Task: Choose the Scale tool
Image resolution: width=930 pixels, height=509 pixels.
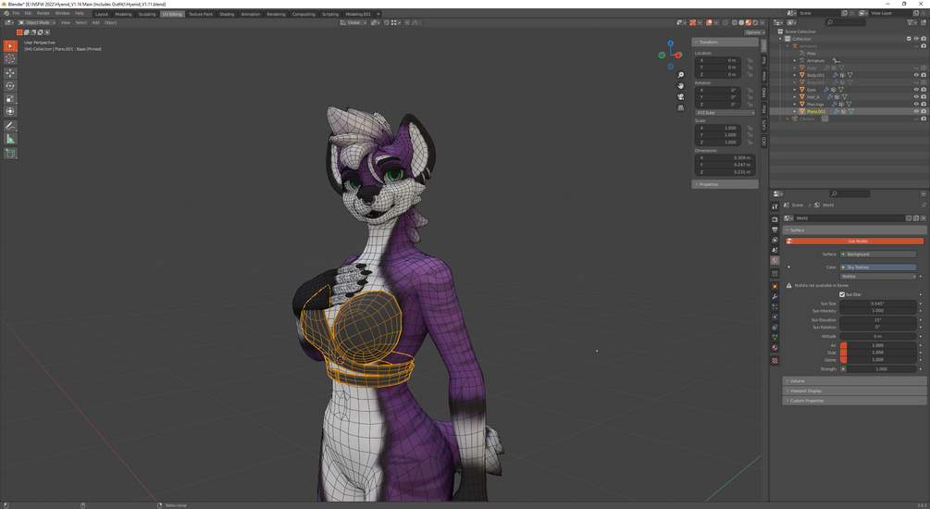Action: [x=10, y=98]
